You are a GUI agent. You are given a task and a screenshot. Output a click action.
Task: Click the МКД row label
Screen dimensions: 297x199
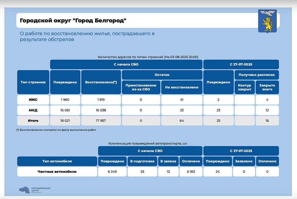(33, 110)
